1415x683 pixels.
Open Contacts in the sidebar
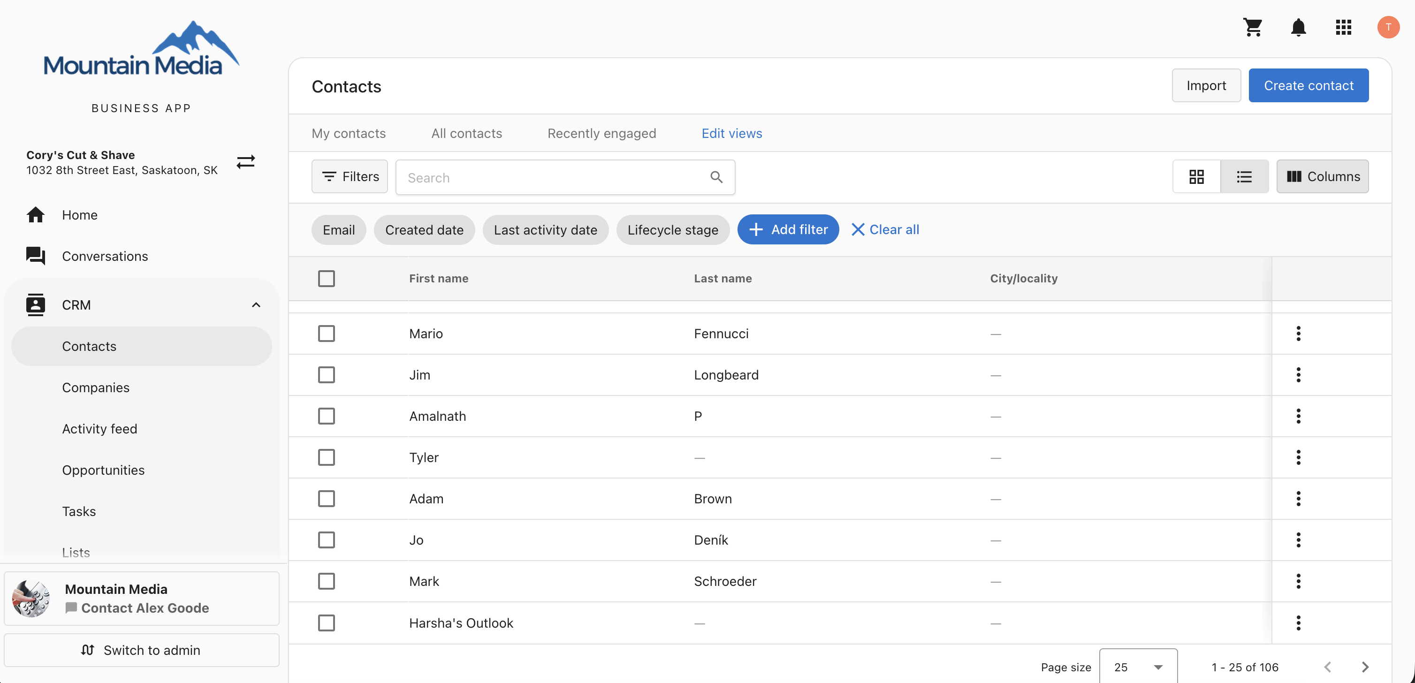(142, 346)
